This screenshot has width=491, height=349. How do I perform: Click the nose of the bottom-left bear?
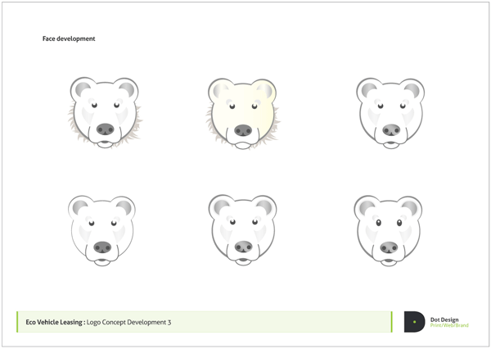pos(102,247)
